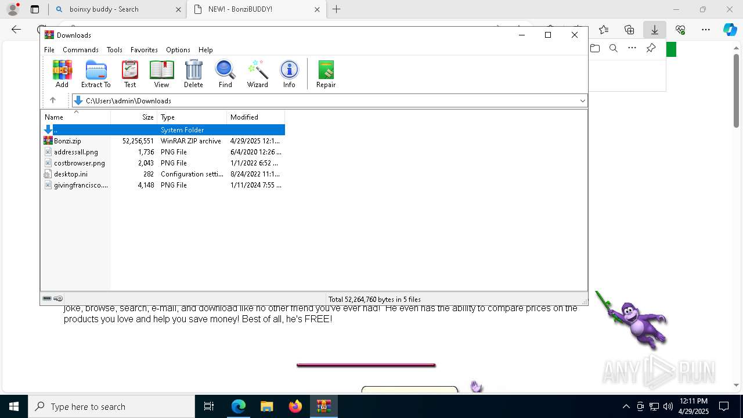This screenshot has width=743, height=418.
Task: Go up one folder level arrow
Action: [x=53, y=100]
